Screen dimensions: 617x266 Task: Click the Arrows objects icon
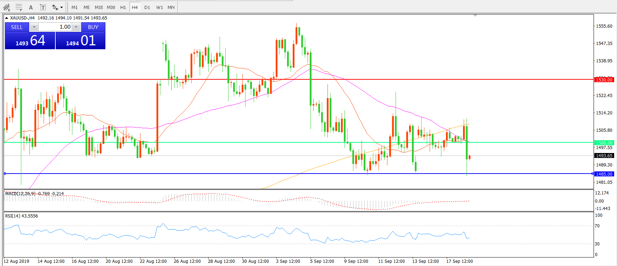click(x=55, y=7)
